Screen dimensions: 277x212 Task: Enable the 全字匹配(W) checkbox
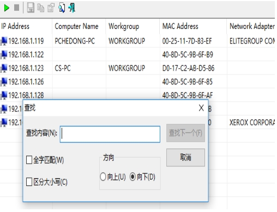point(29,160)
